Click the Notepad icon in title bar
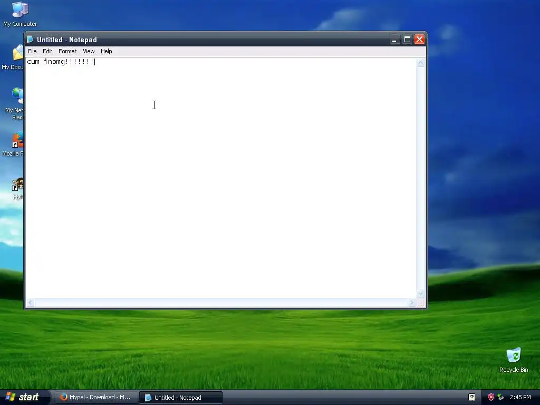This screenshot has width=540, height=405. 30,40
